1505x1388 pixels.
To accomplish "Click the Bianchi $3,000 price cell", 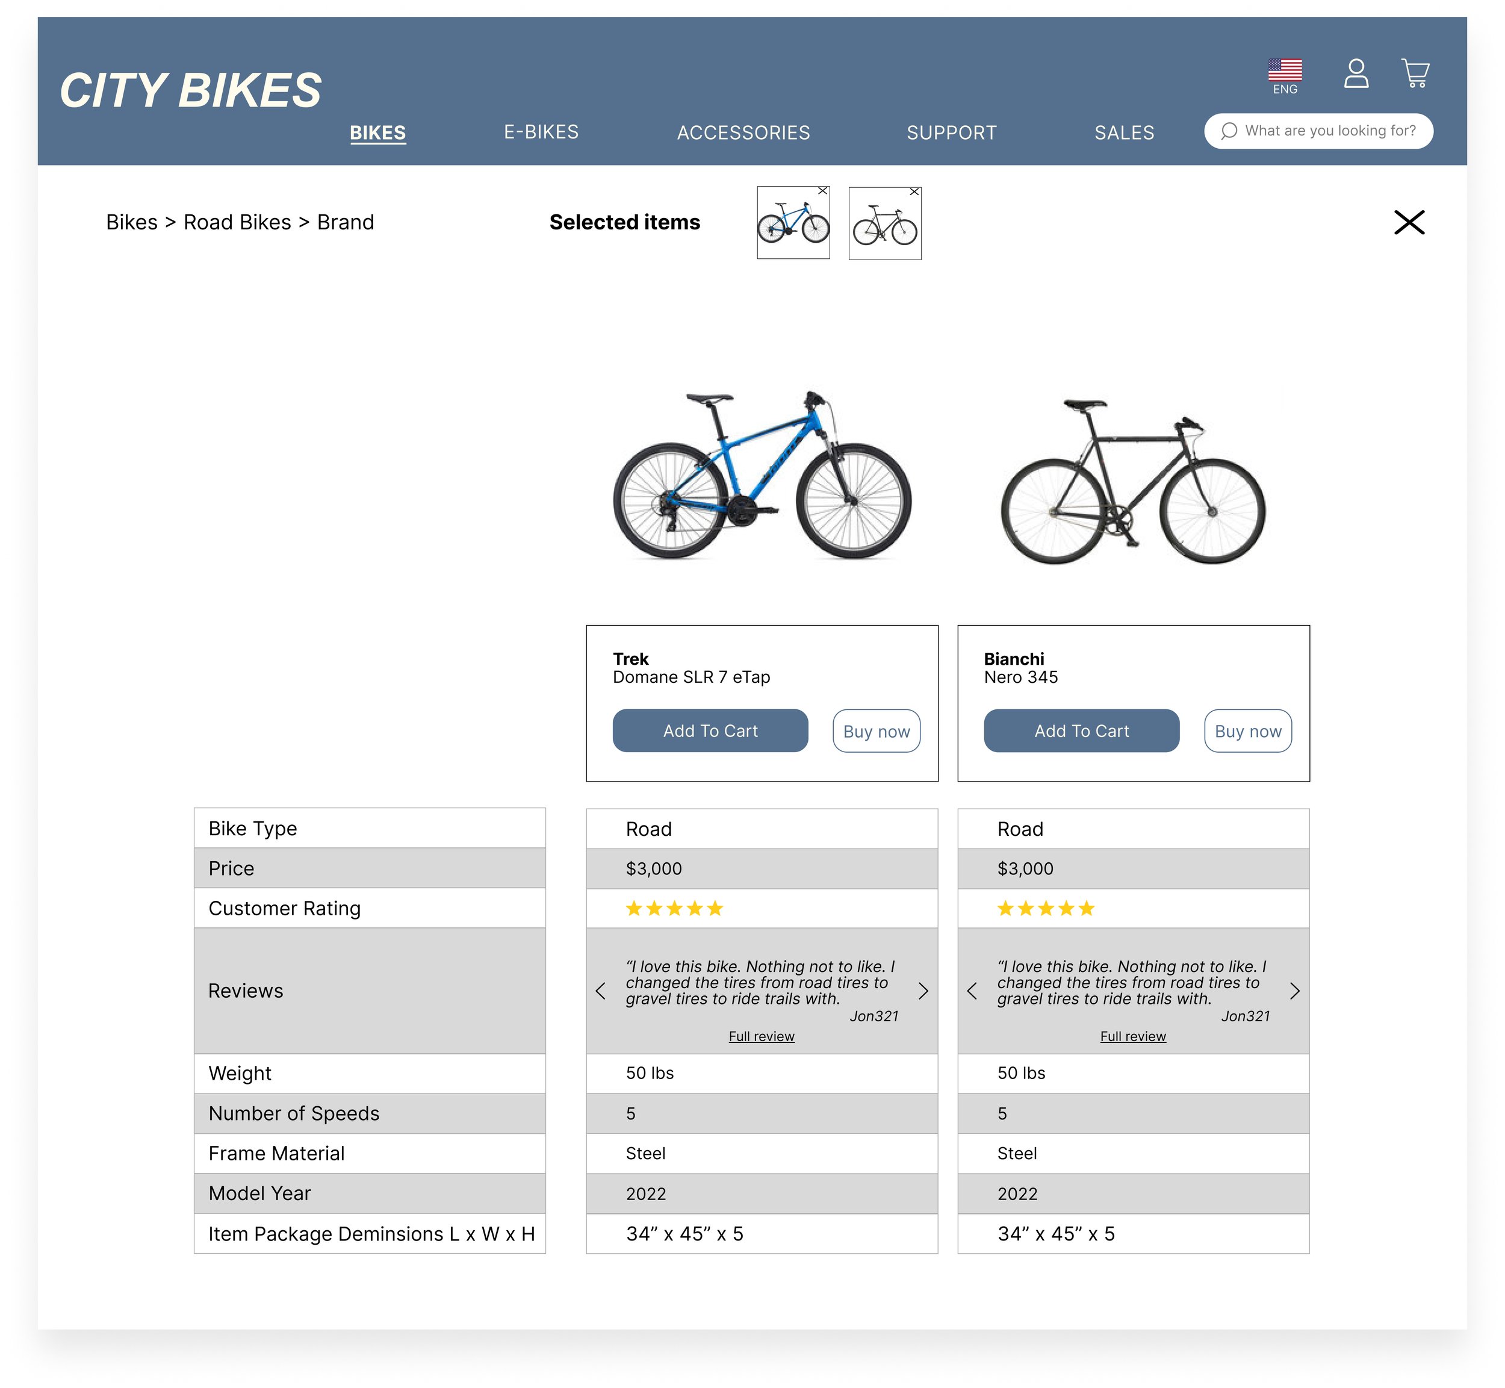I will [x=1133, y=869].
